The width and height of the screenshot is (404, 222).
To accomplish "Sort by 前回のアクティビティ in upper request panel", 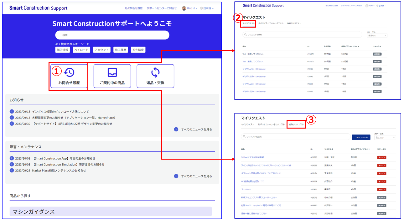I will tap(350, 46).
